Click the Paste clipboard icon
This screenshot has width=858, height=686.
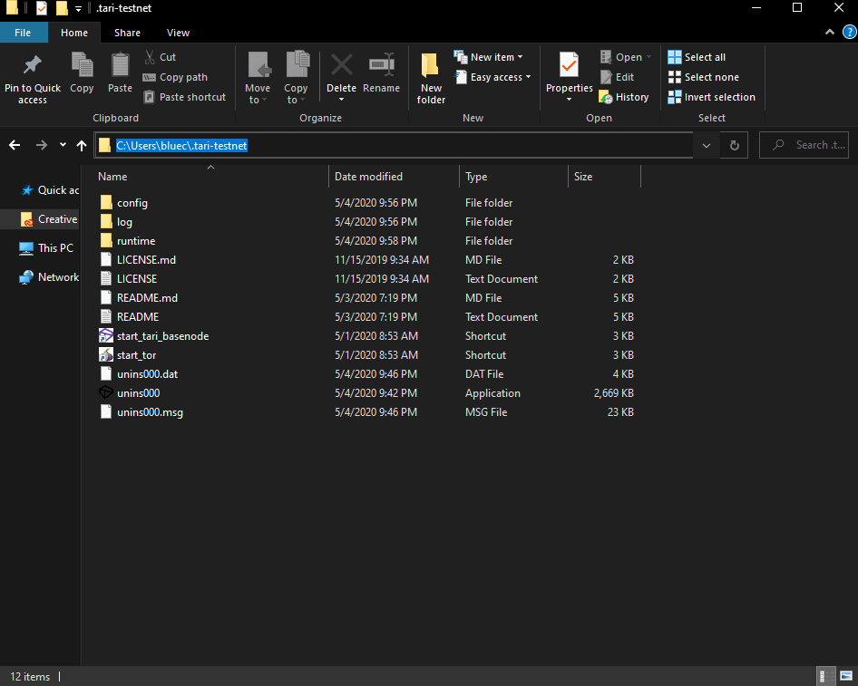pyautogui.click(x=120, y=67)
